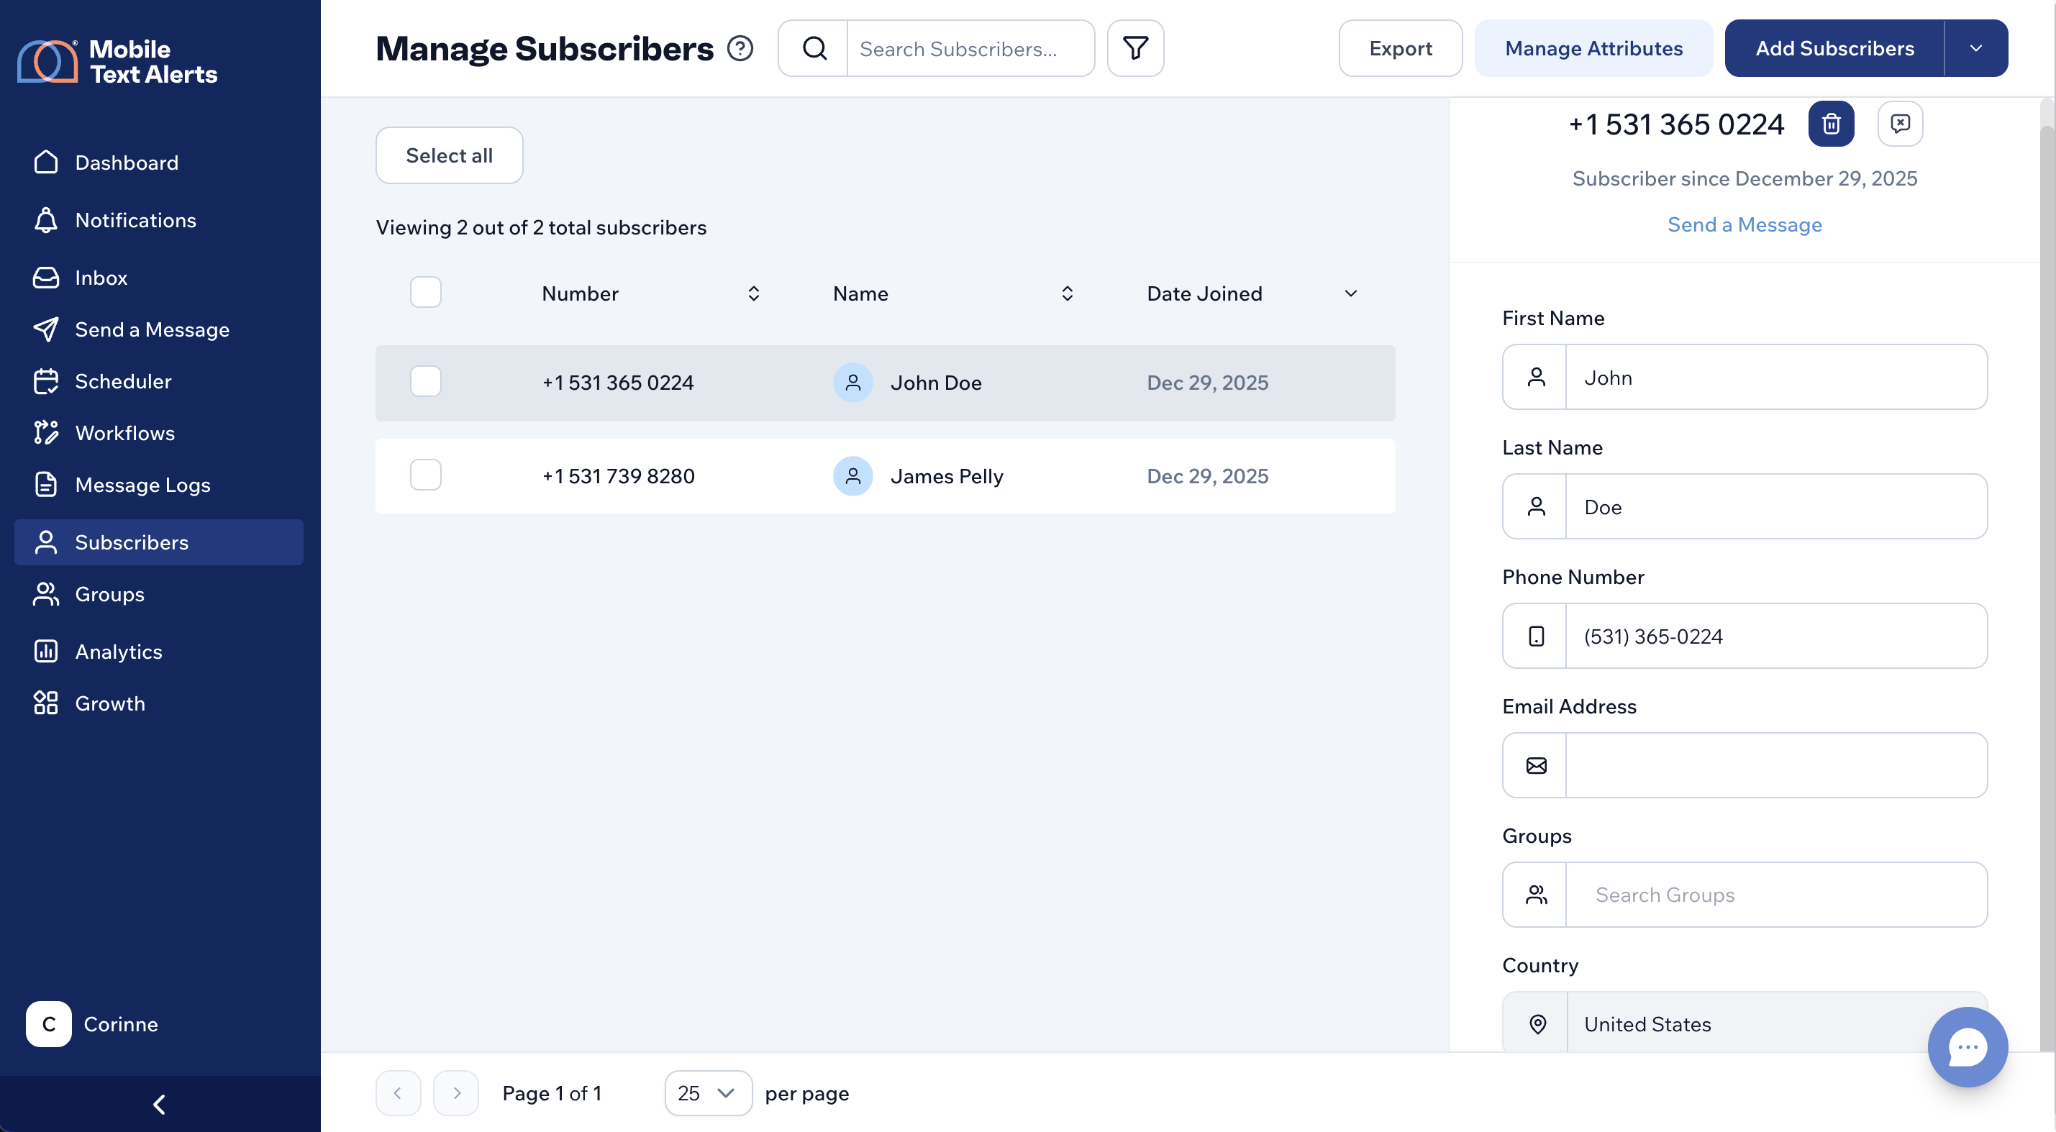The height and width of the screenshot is (1132, 2056).
Task: Collapse the sidebar with the left arrow
Action: 160,1104
